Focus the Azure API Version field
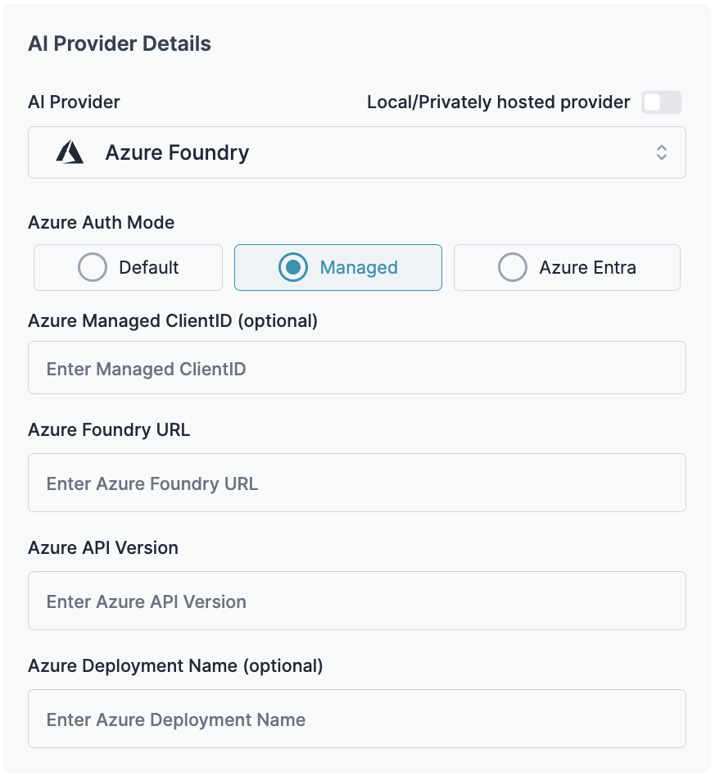Image resolution: width=715 pixels, height=776 pixels. pos(357,601)
